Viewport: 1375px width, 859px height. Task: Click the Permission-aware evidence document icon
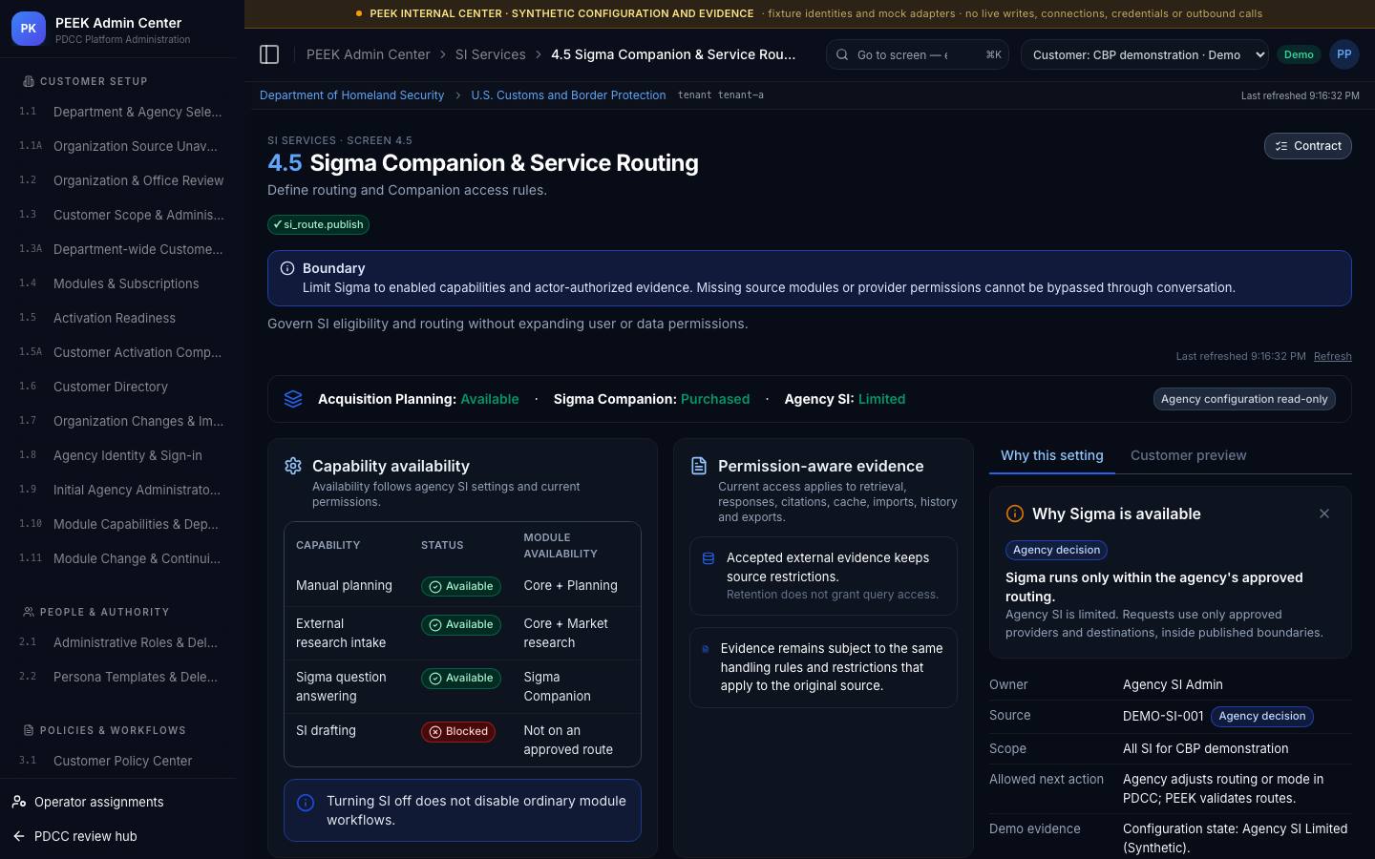click(699, 466)
